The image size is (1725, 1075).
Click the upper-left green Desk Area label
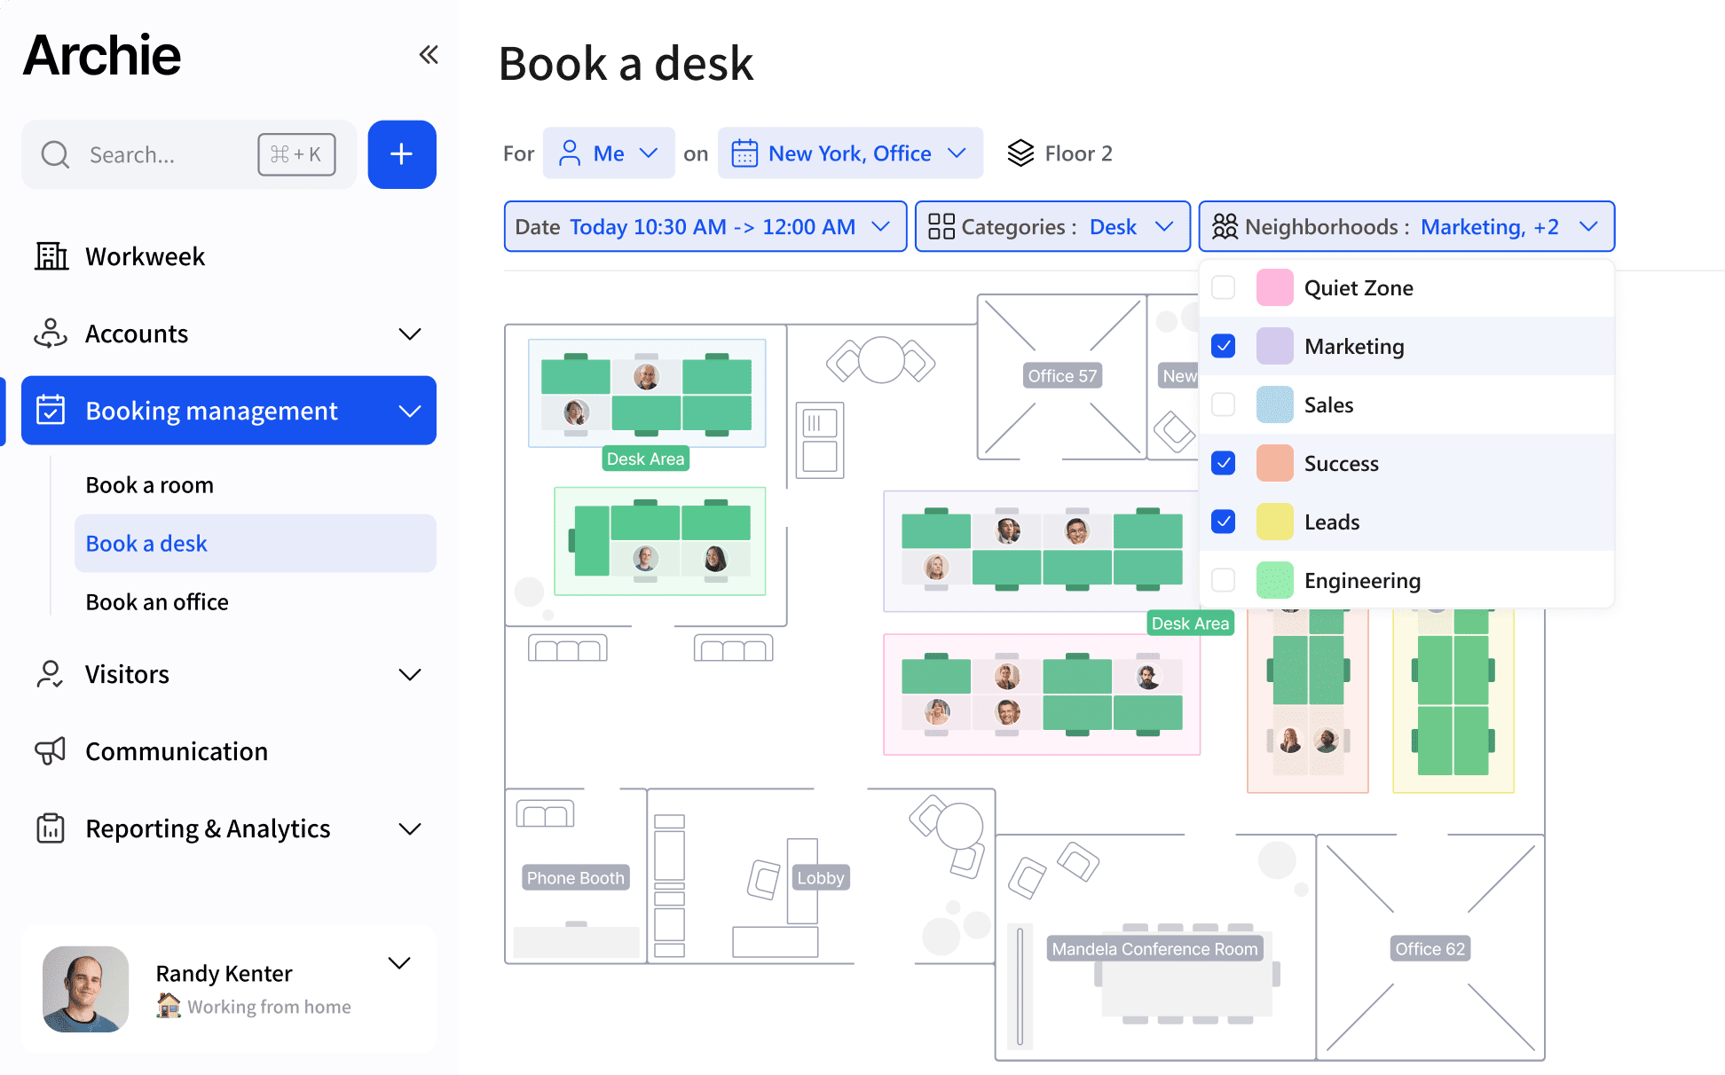pos(645,459)
